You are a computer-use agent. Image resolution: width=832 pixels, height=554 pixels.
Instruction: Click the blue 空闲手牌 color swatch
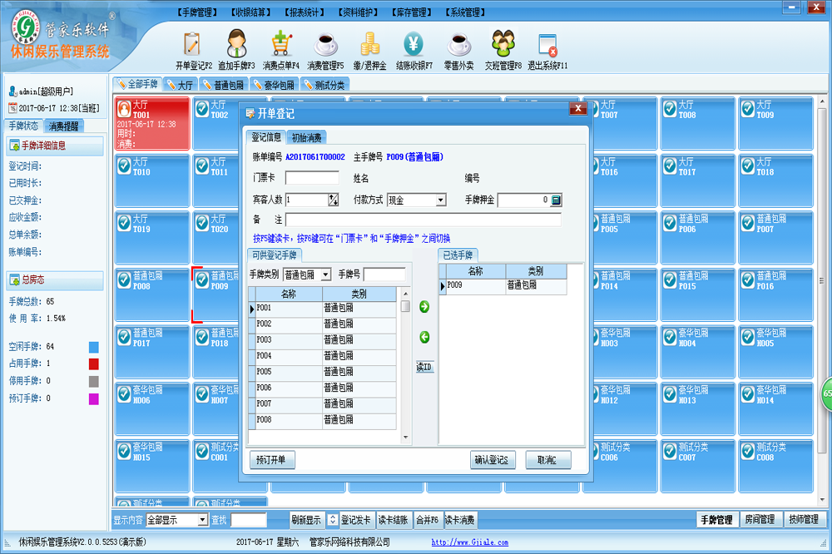click(x=93, y=347)
